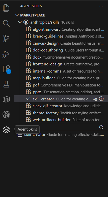Click the algorithmic-art skill icon
Screen dimensions: 108x197
click(28, 29)
